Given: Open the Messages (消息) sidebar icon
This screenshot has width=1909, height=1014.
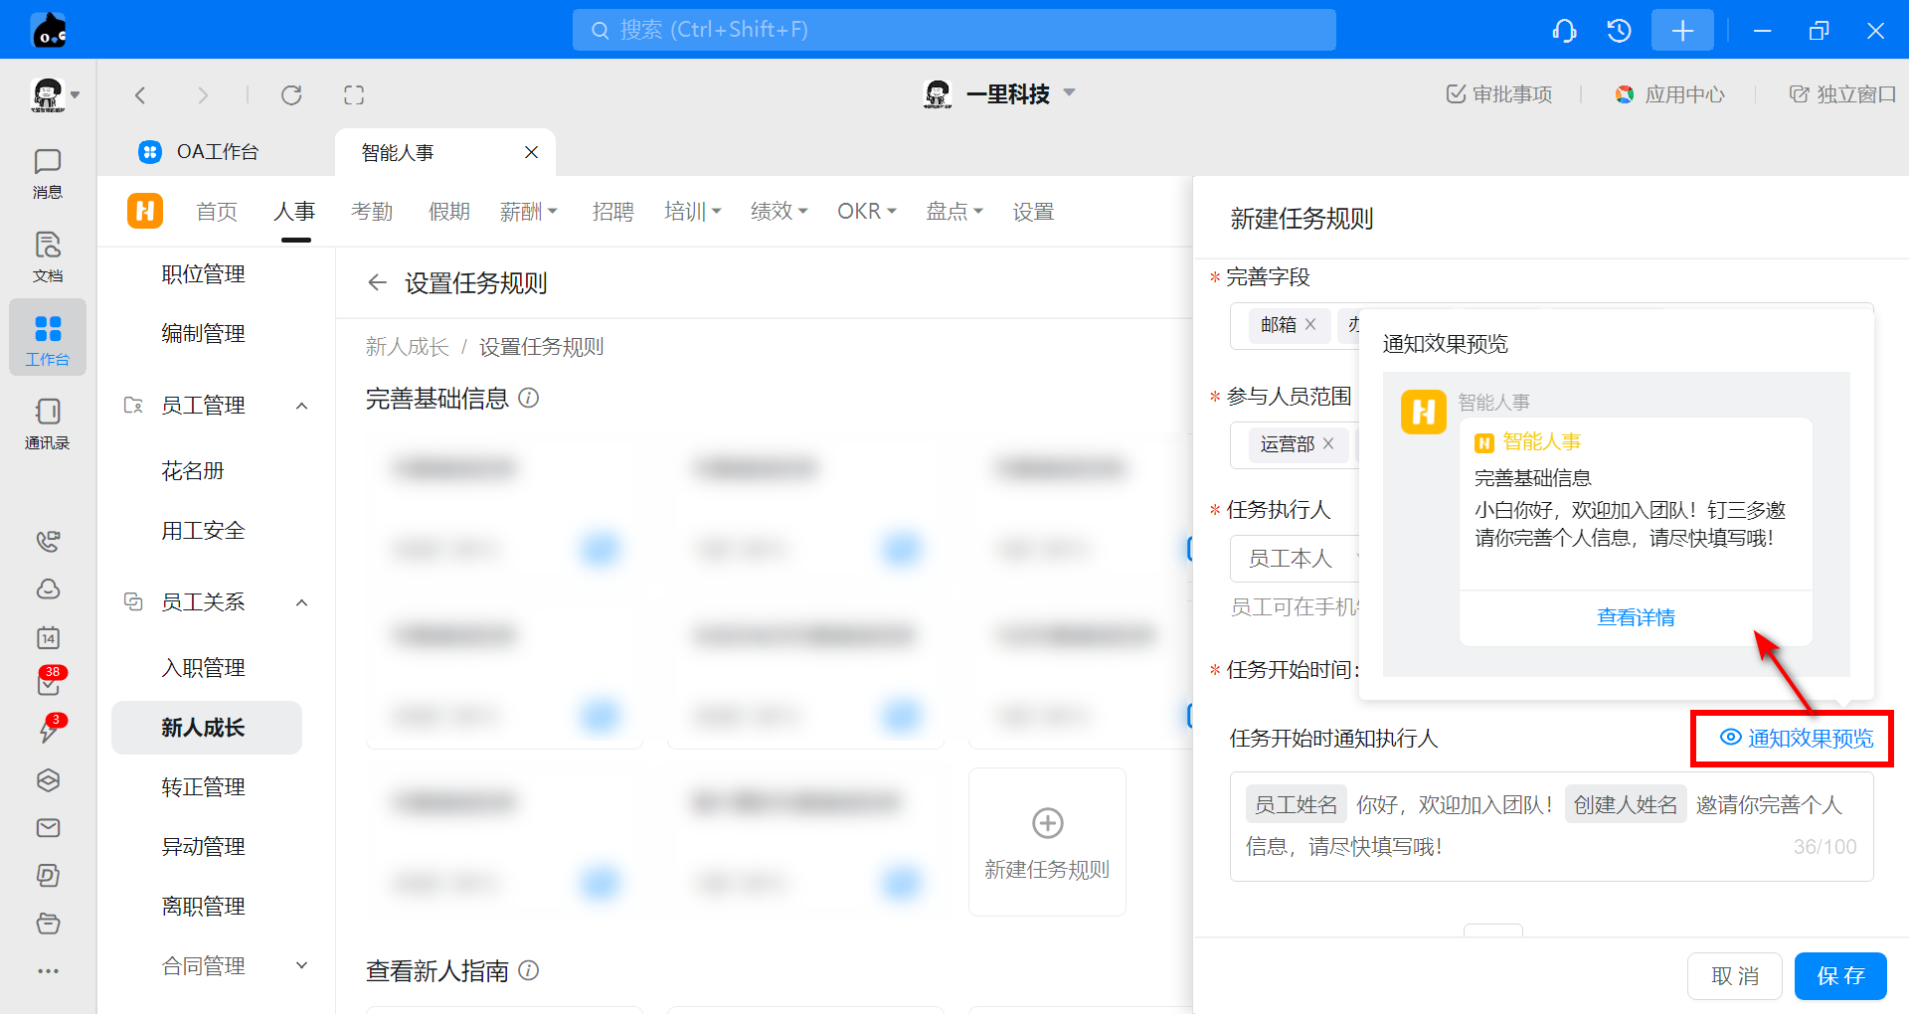Looking at the screenshot, I should click(x=47, y=172).
